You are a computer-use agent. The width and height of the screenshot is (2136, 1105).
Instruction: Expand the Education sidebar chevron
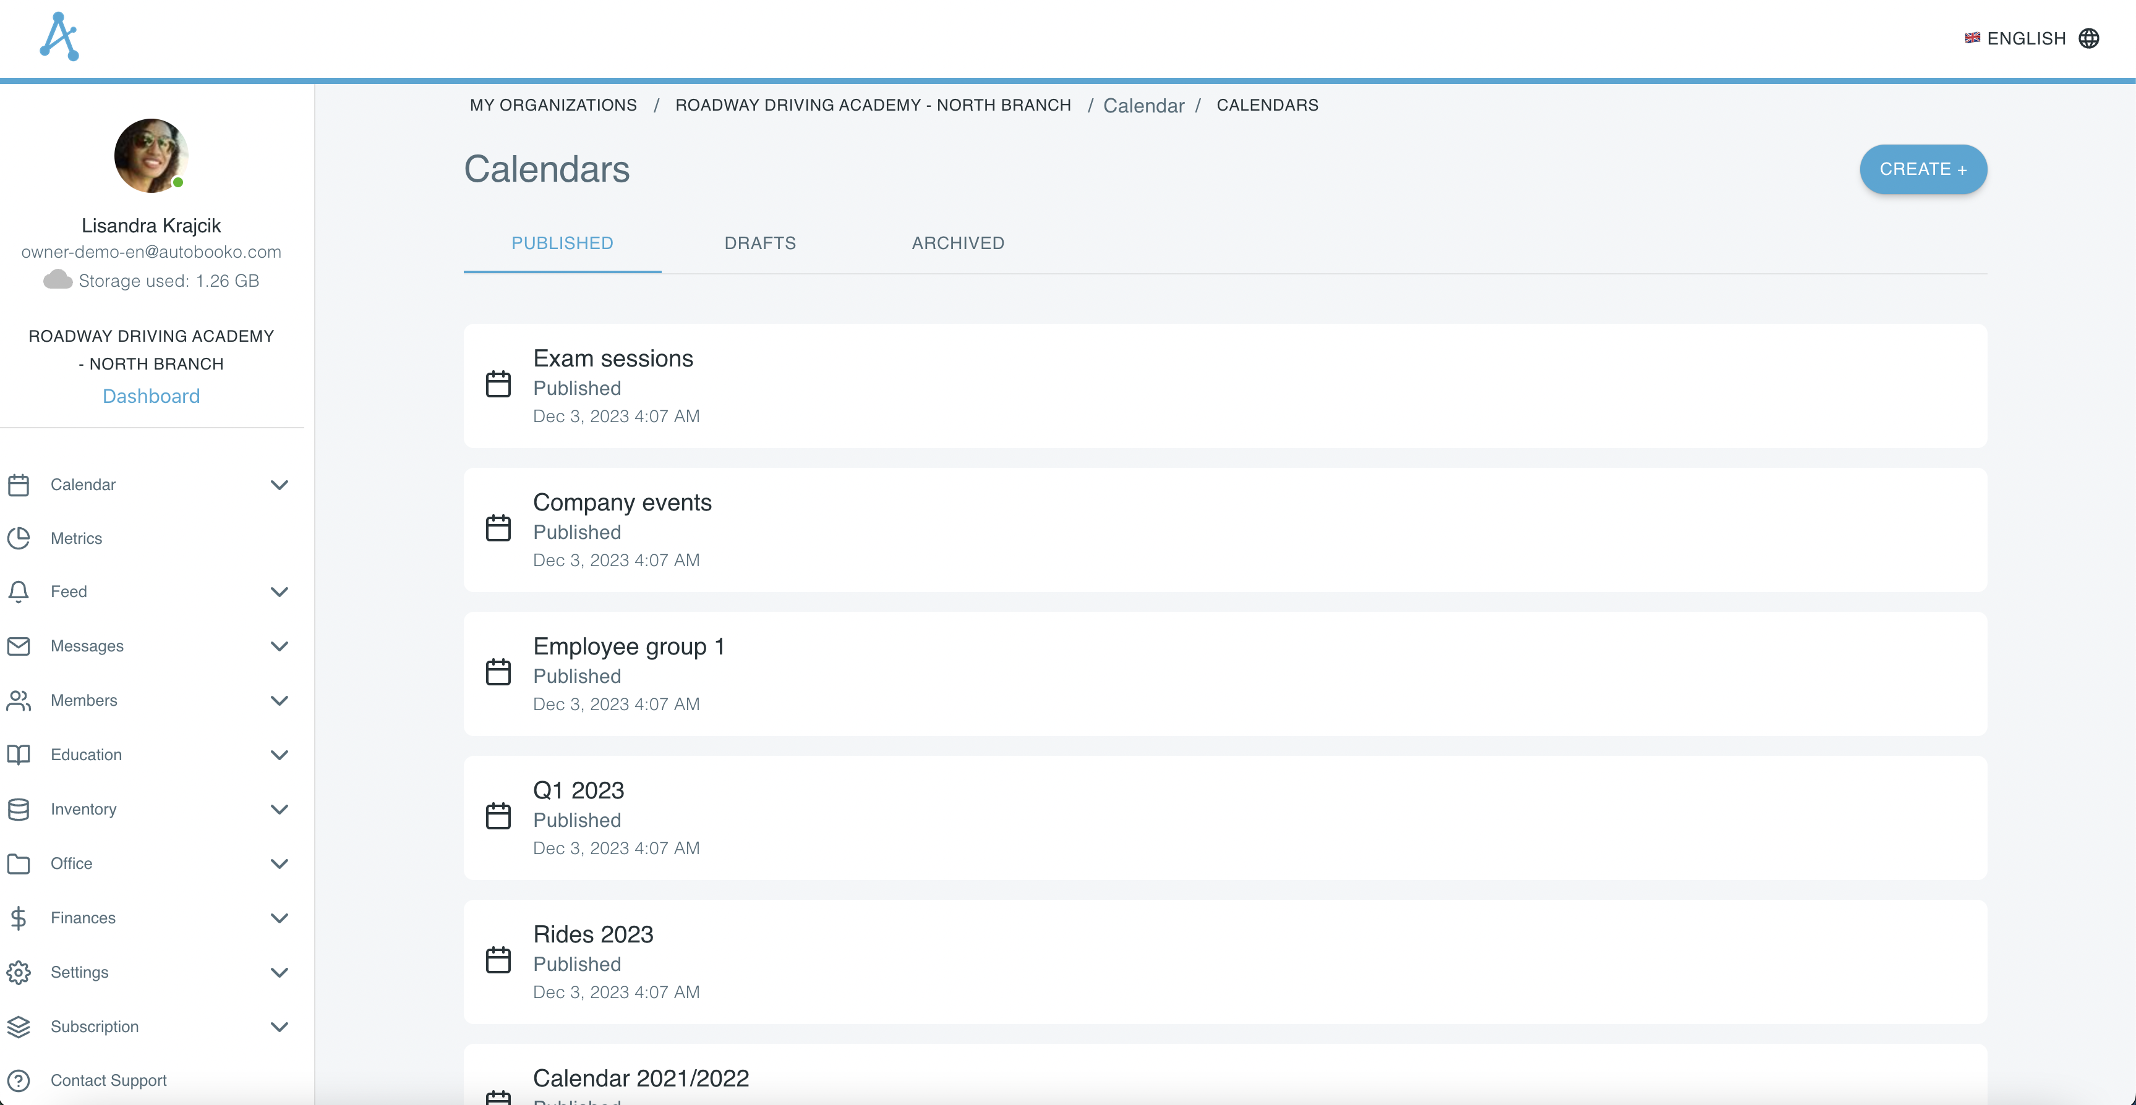280,755
